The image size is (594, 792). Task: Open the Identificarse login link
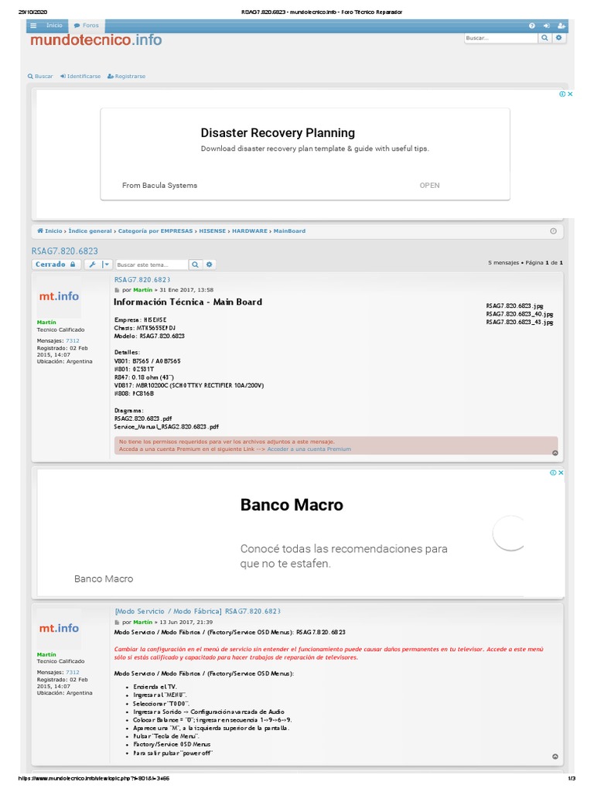pos(80,77)
